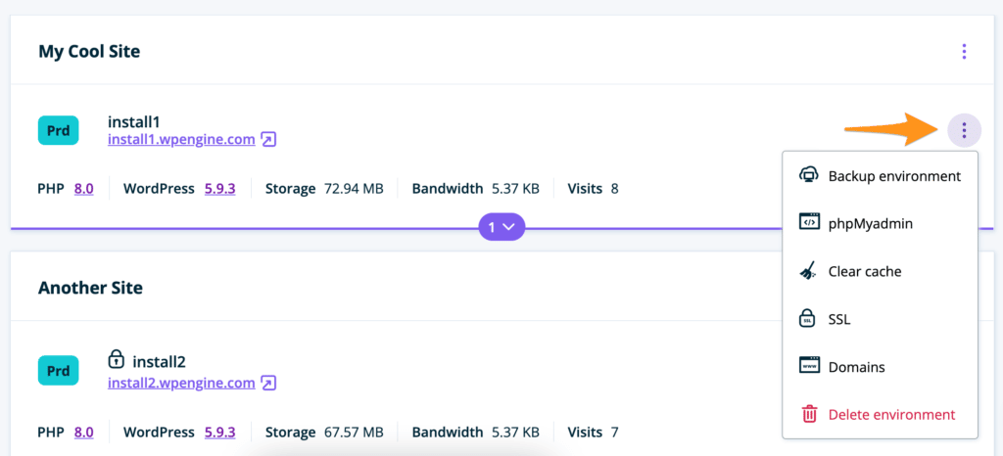Open the install1.wpengine.com link

181,140
